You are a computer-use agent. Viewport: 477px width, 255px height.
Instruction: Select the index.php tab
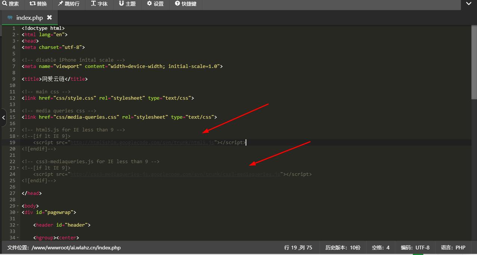pos(29,18)
